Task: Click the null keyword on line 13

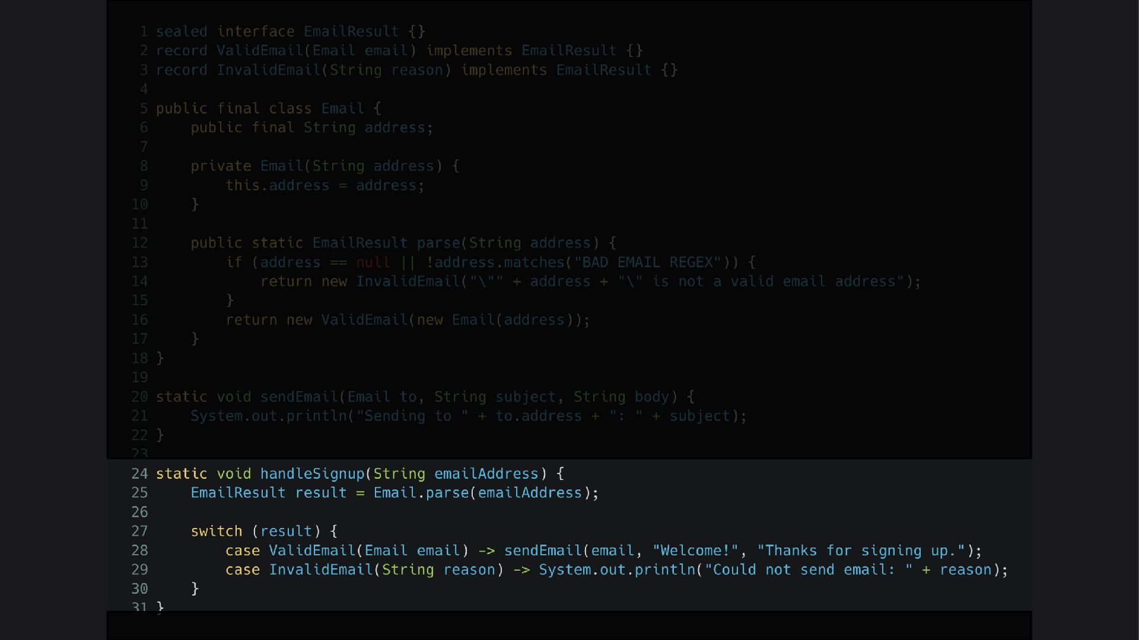Action: [x=373, y=262]
